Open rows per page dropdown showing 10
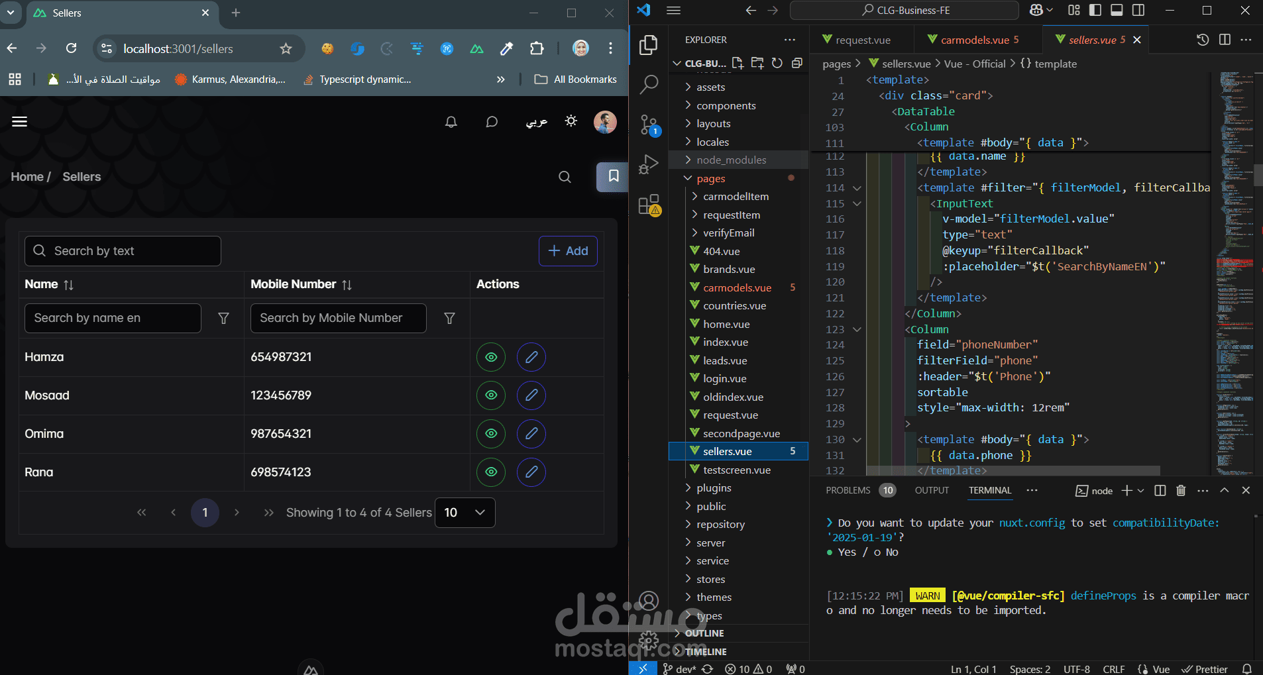This screenshot has width=1263, height=675. (x=465, y=513)
